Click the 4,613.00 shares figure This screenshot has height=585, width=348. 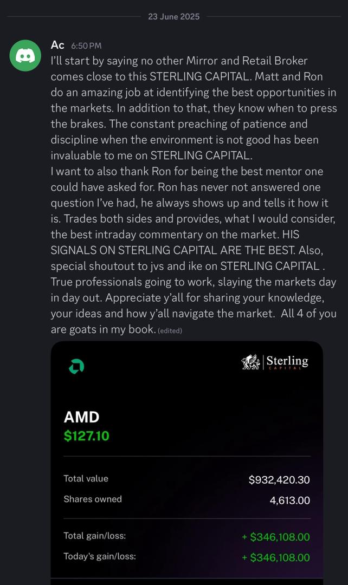coord(290,500)
